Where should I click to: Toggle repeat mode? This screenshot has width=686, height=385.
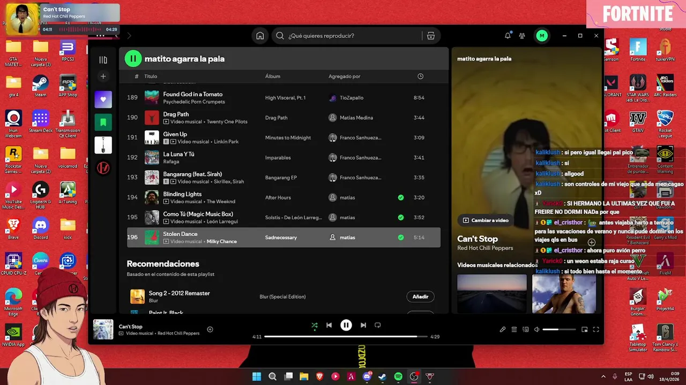click(378, 325)
